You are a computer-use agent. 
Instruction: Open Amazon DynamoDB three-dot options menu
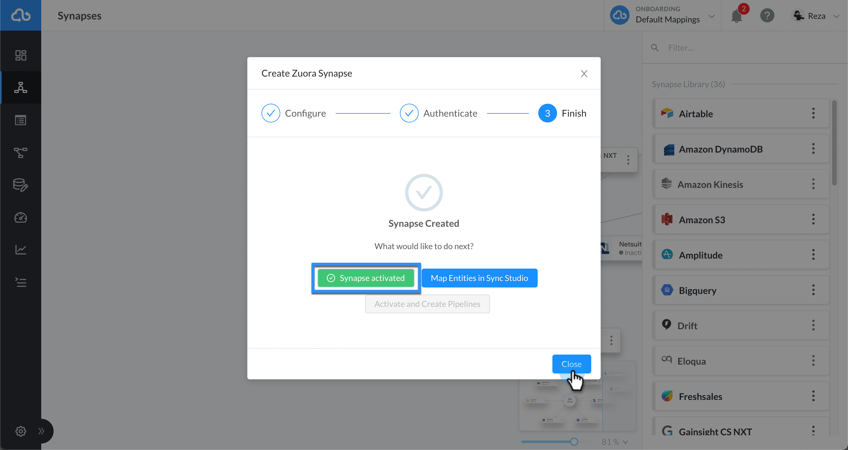coord(813,149)
